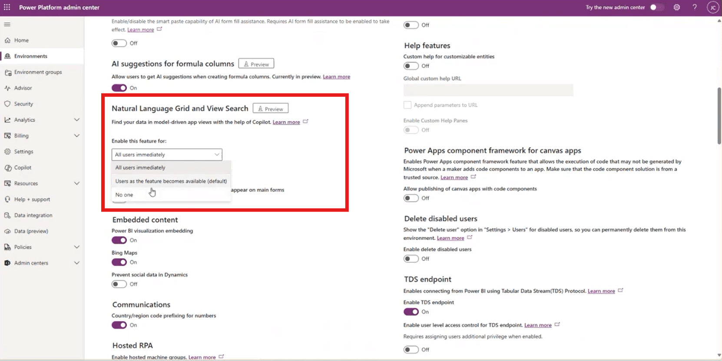Select the No one option
The image size is (722, 361).
pyautogui.click(x=124, y=195)
